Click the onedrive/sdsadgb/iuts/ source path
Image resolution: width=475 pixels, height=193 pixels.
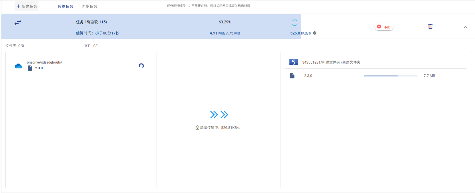click(44, 62)
